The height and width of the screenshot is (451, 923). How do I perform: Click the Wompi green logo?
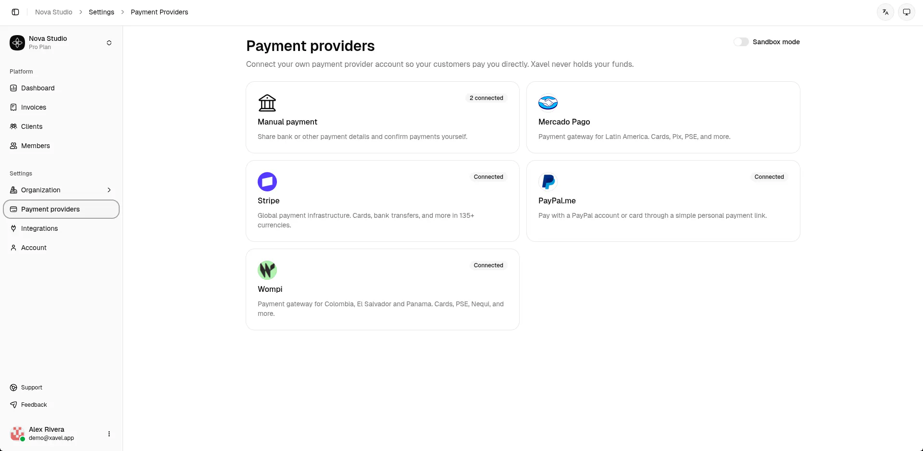click(267, 270)
